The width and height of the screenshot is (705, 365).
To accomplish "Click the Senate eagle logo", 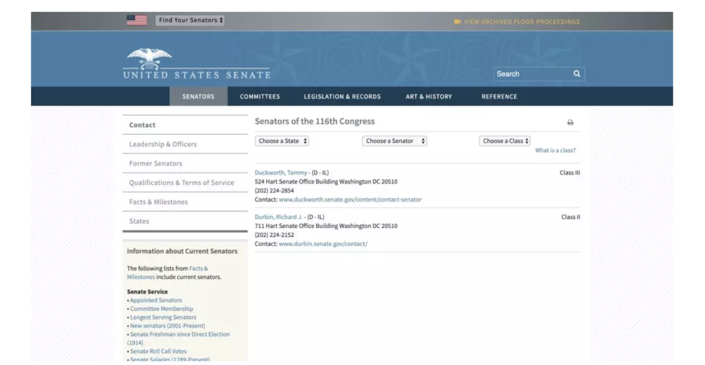I will pyautogui.click(x=149, y=59).
